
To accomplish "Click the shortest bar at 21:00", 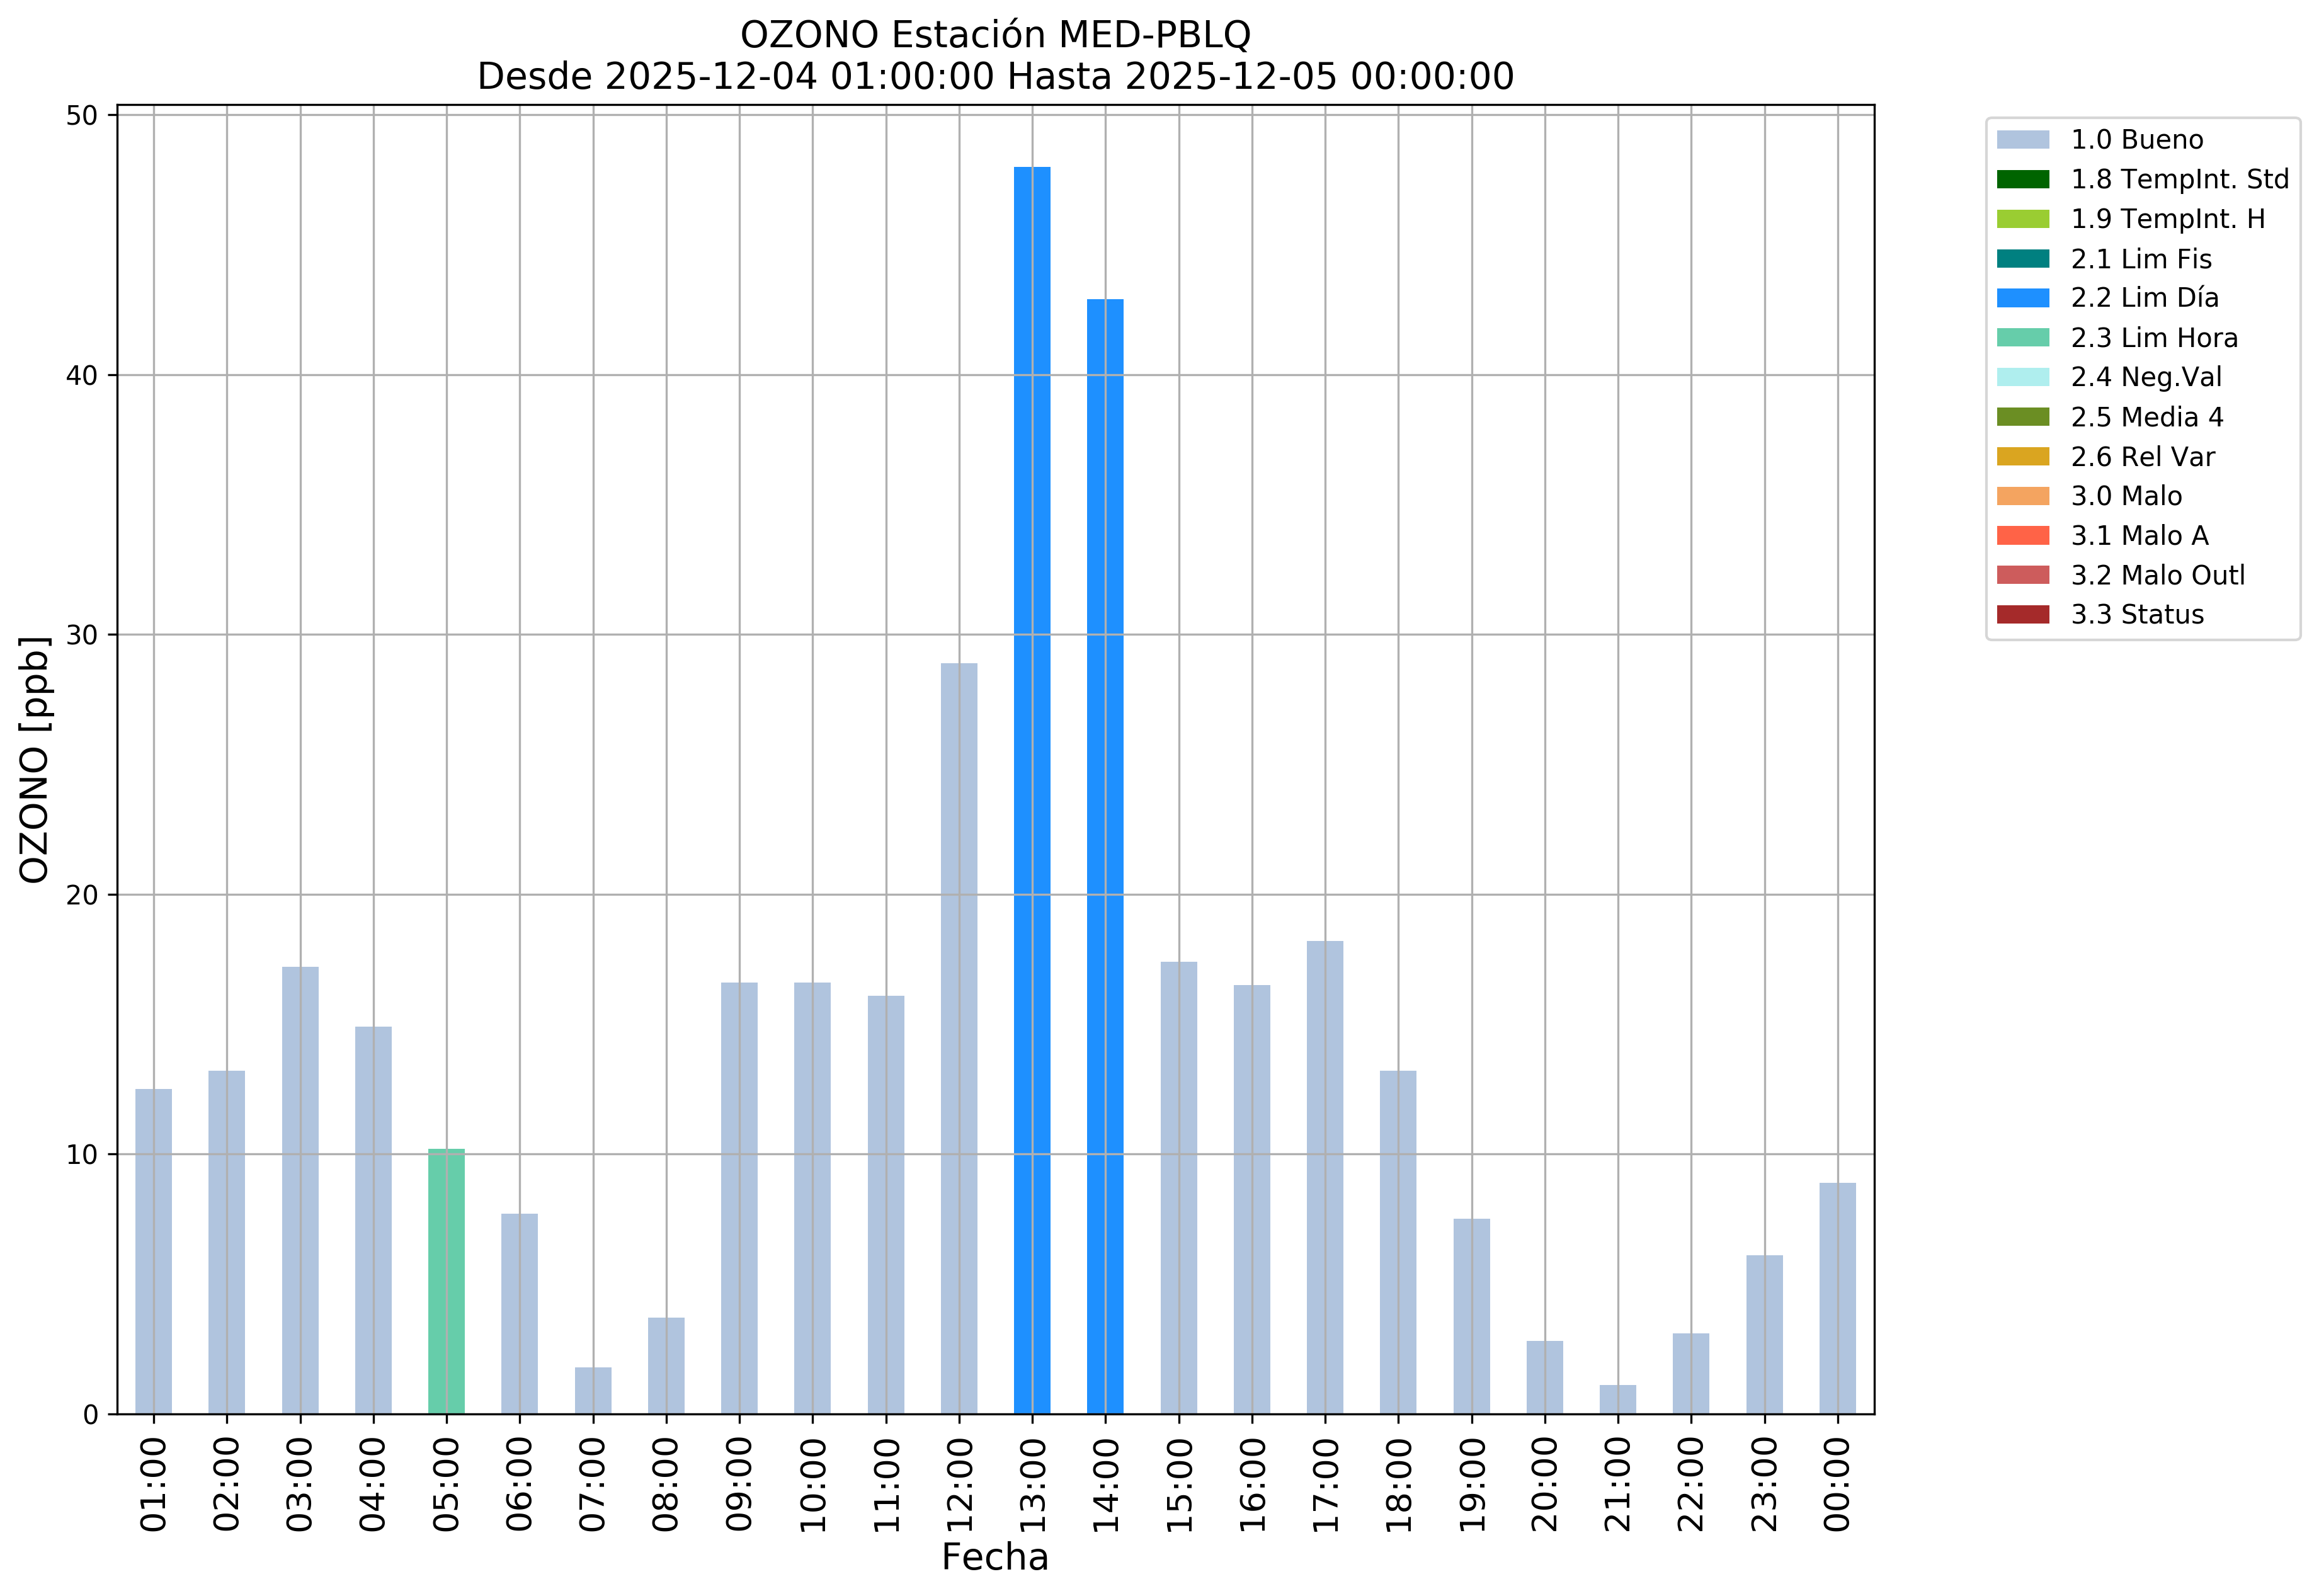I will coord(1617,1399).
